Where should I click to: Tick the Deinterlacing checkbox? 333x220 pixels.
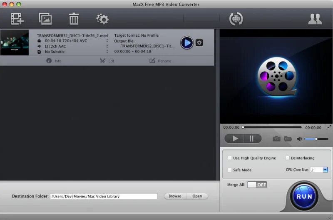[287, 158]
